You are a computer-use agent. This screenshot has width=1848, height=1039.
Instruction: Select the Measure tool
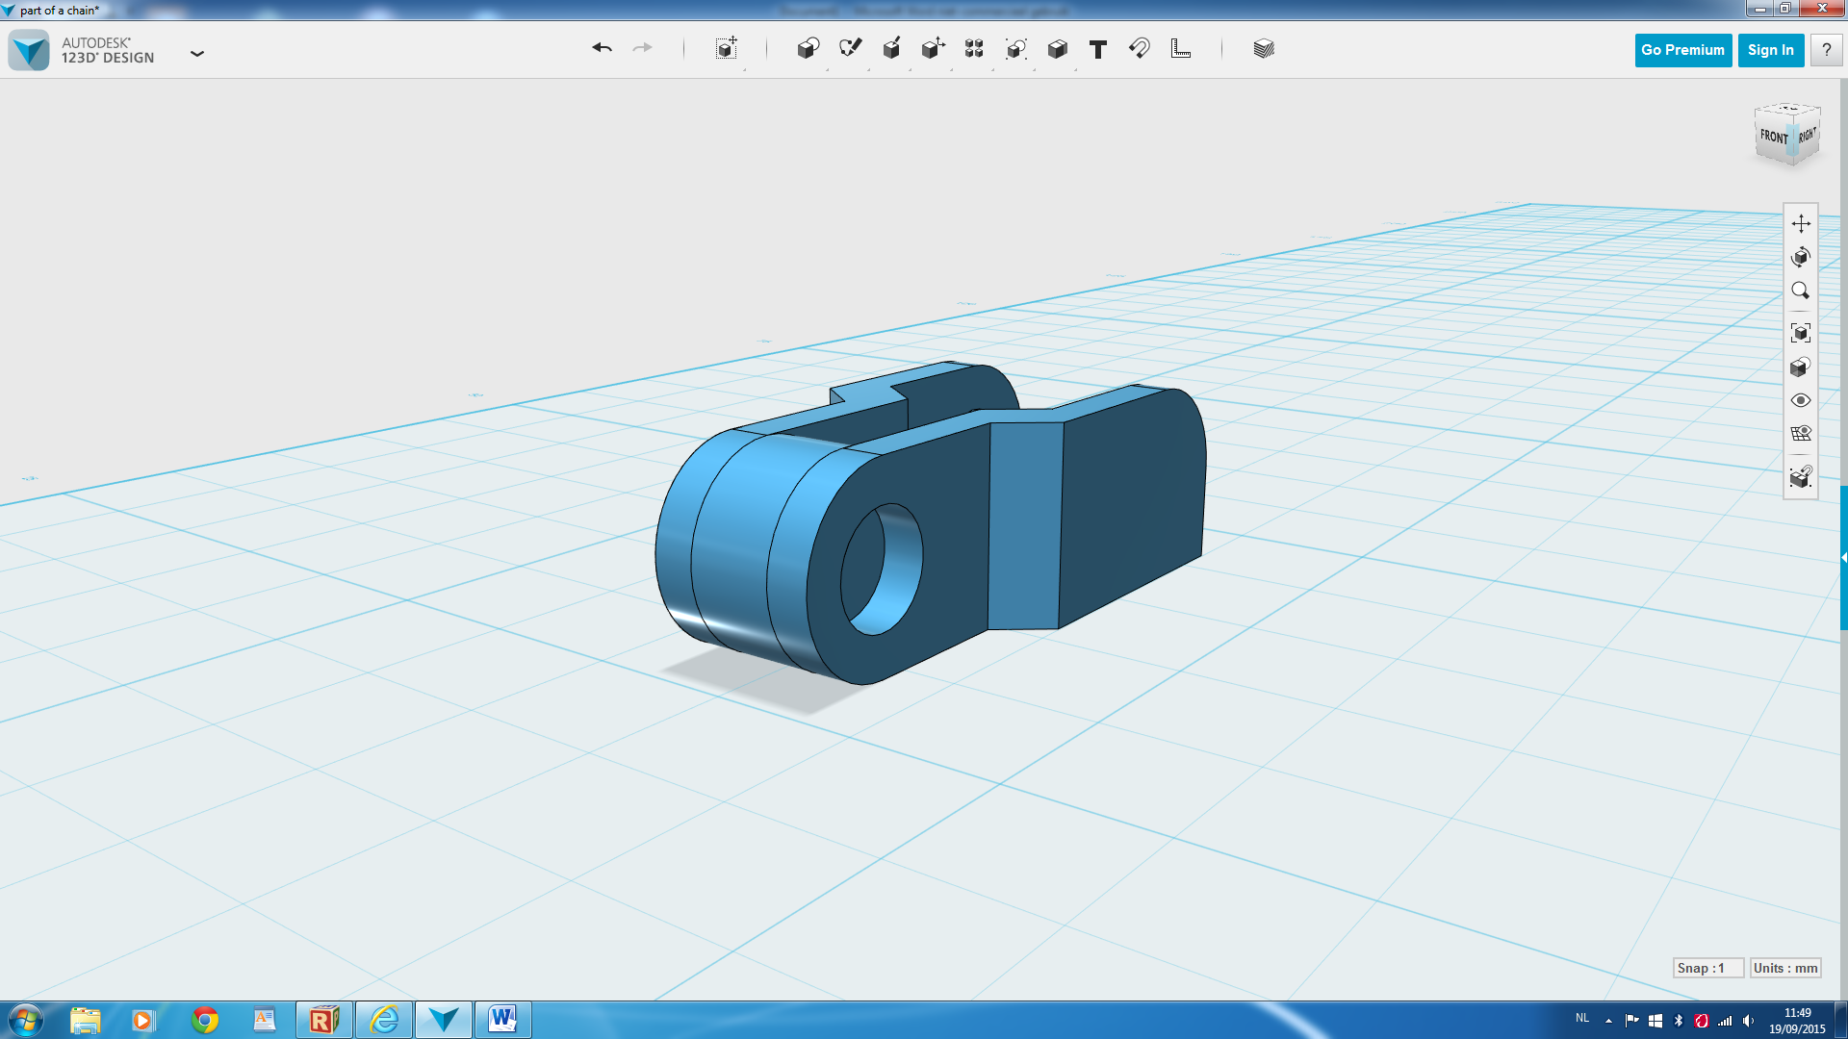pos(1181,48)
